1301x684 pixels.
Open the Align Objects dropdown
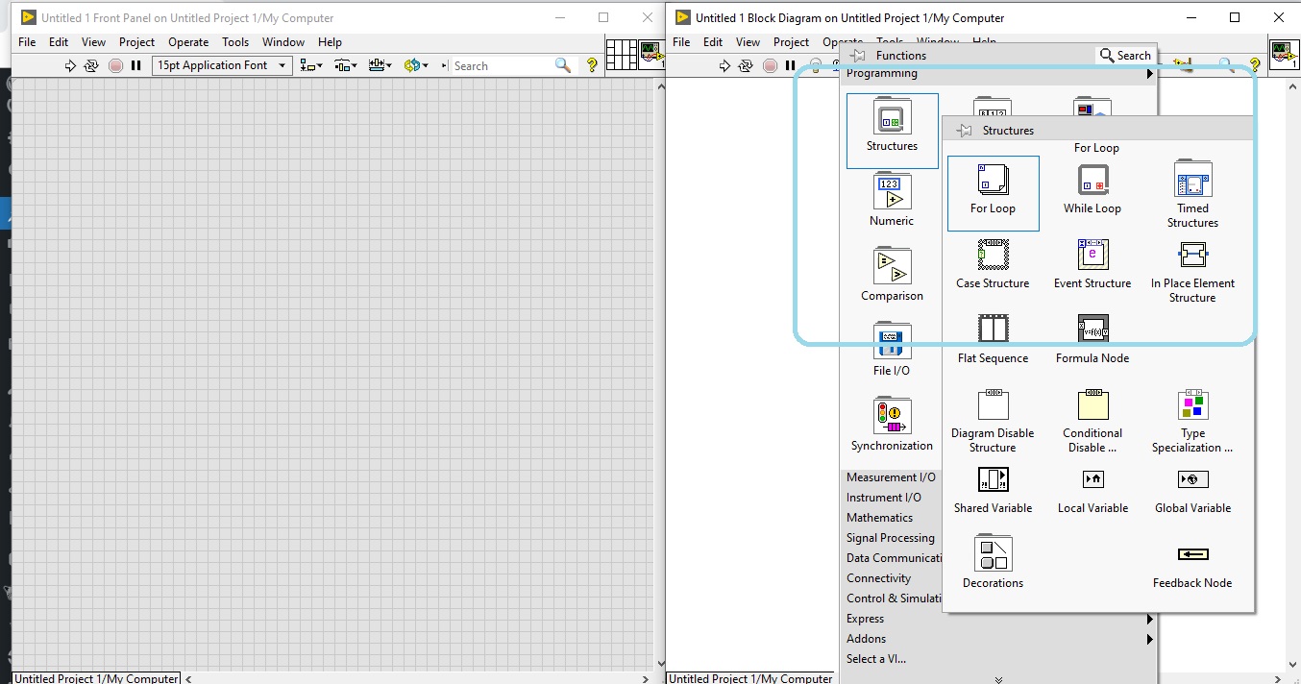click(309, 65)
